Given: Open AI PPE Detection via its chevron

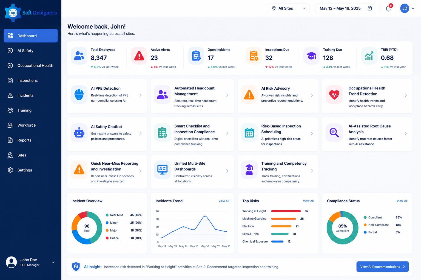Looking at the screenshot, I should [140, 95].
